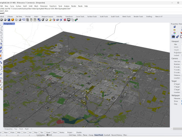Click the blue object icon beside camera icon
The height and width of the screenshot is (137, 182).
(x=177, y=37)
